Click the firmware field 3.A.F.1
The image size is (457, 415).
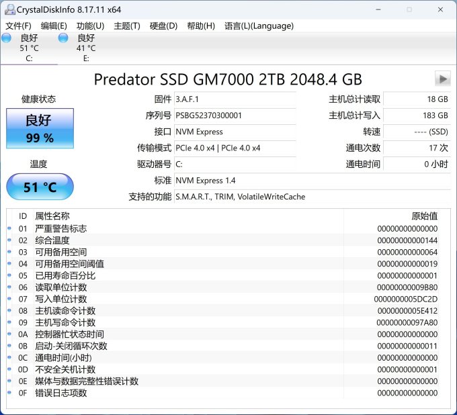point(235,99)
